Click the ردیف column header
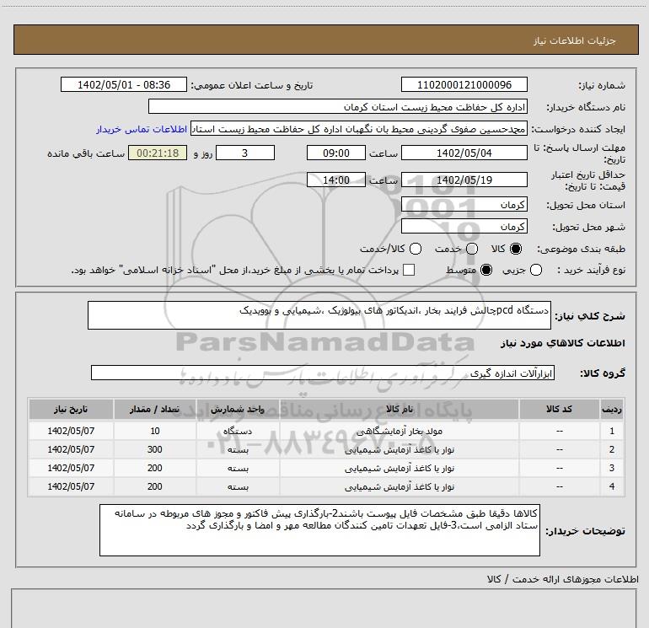The width and height of the screenshot is (649, 628). 612,409
